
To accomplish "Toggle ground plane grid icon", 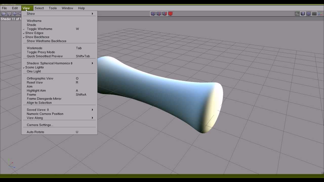I will click(314, 14).
